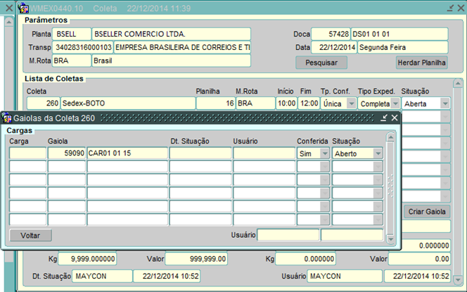
Task: Open the Tp. Conf. dropdown showing Única
Action: (x=352, y=103)
